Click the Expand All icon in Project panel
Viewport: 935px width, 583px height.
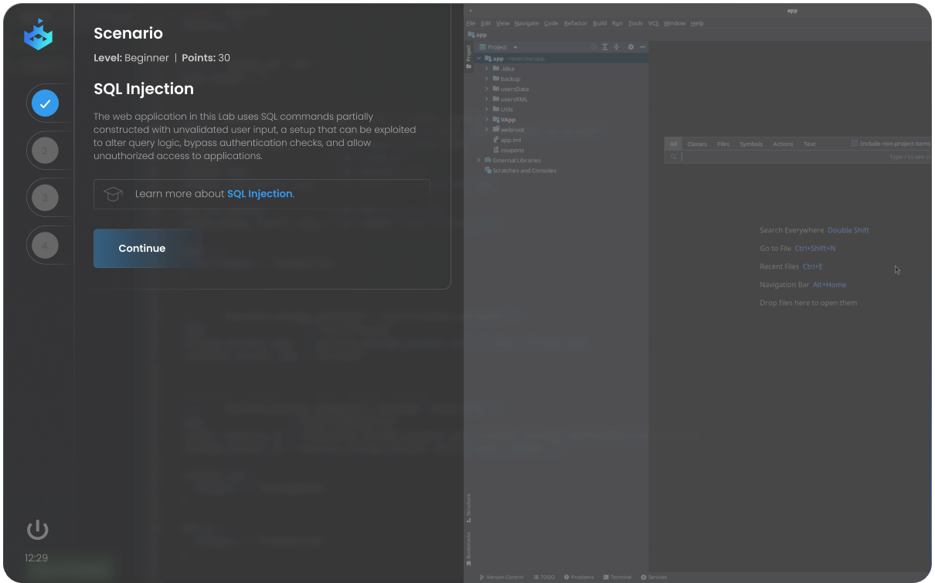pyautogui.click(x=605, y=47)
